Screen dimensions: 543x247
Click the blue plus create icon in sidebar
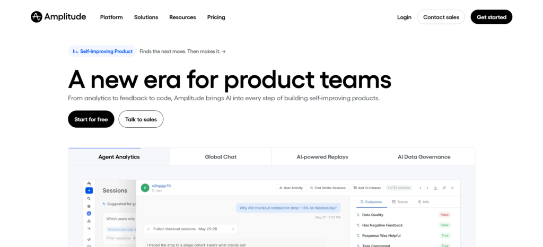(89, 191)
